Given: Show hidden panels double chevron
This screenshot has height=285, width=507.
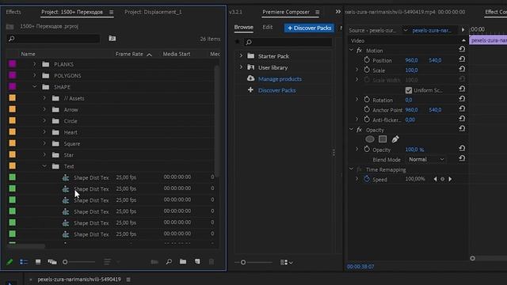Looking at the screenshot, I should 338,12.
